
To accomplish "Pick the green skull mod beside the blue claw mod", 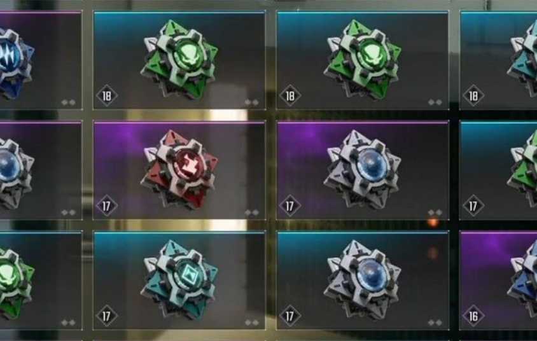I will coord(179,60).
